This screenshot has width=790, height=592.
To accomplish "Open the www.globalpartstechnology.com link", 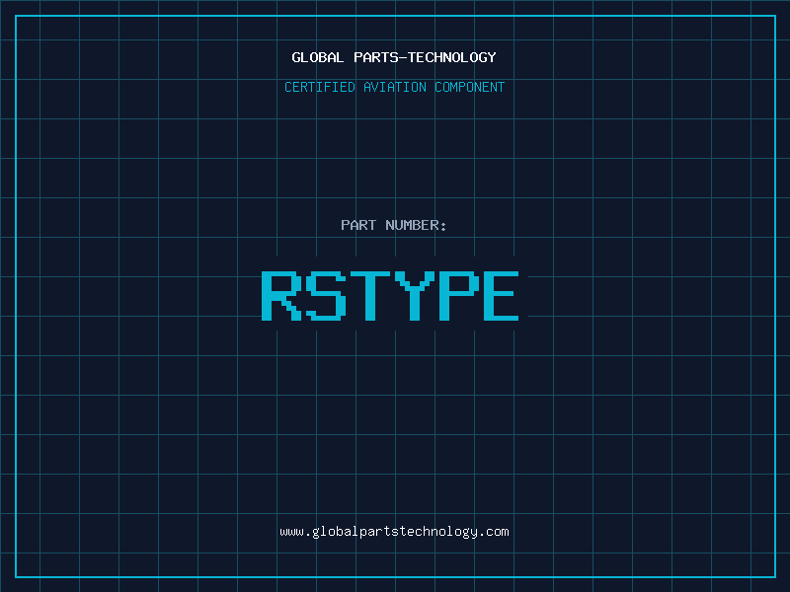I will click(x=394, y=532).
